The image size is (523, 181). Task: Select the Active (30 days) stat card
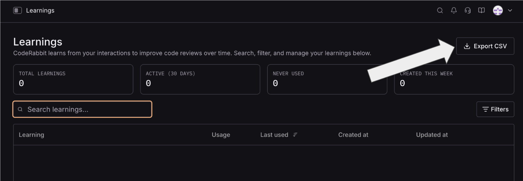pyautogui.click(x=200, y=80)
